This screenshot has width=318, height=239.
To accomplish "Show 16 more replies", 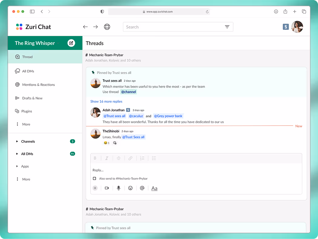I will tap(106, 101).
